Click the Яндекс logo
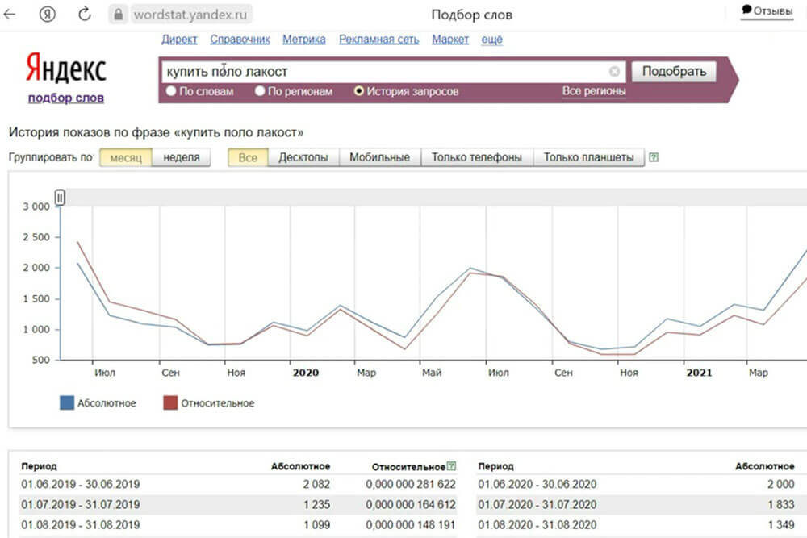 65,69
